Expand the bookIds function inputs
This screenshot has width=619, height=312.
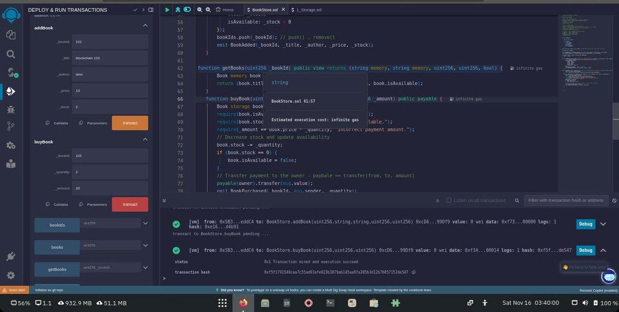click(145, 223)
